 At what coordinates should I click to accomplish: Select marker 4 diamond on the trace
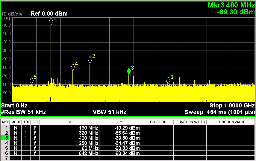click(73, 67)
